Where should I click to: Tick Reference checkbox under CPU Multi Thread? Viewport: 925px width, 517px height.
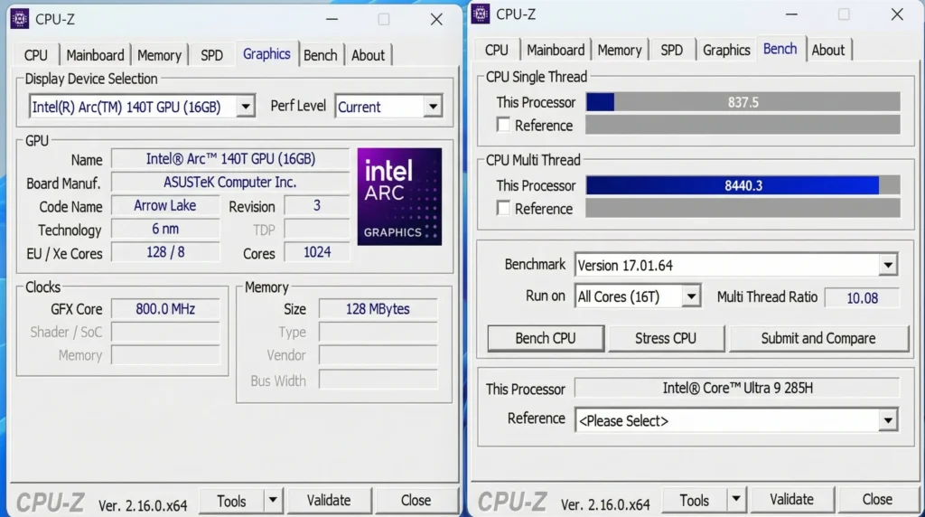tap(504, 209)
